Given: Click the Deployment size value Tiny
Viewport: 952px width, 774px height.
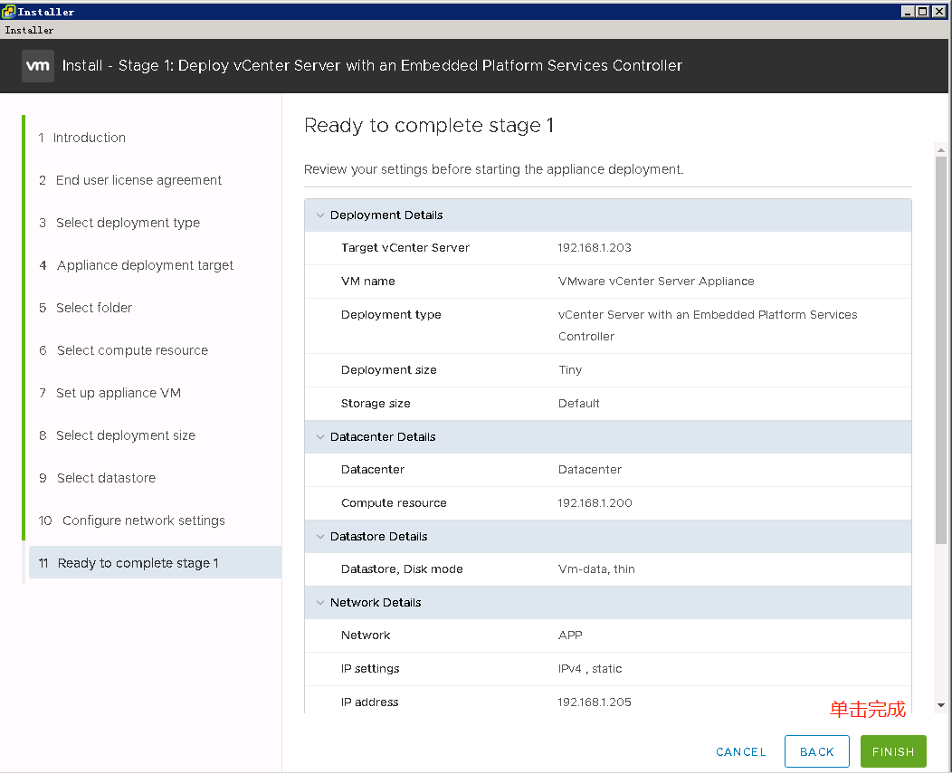Looking at the screenshot, I should click(x=570, y=370).
